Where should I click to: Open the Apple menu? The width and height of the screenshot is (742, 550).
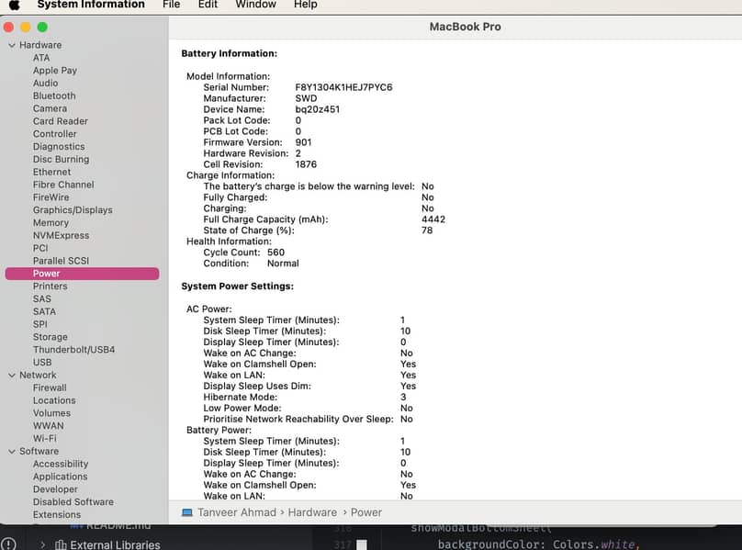coord(14,5)
